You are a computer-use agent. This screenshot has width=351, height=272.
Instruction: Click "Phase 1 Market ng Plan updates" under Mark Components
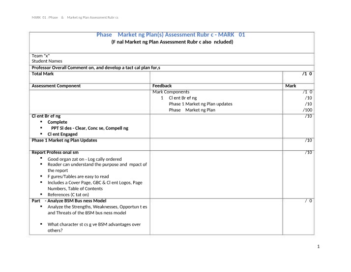201,104
